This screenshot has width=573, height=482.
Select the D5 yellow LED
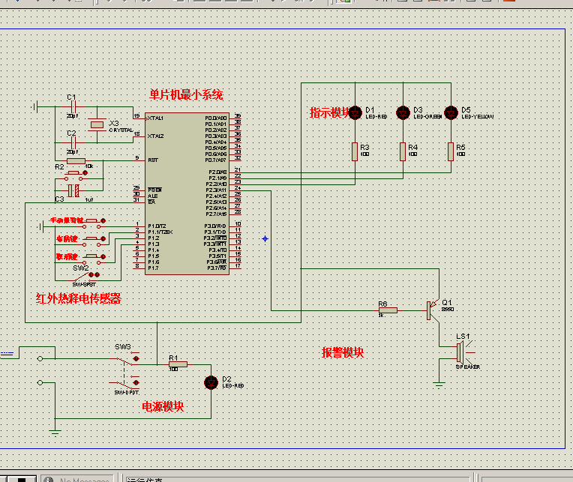point(451,113)
